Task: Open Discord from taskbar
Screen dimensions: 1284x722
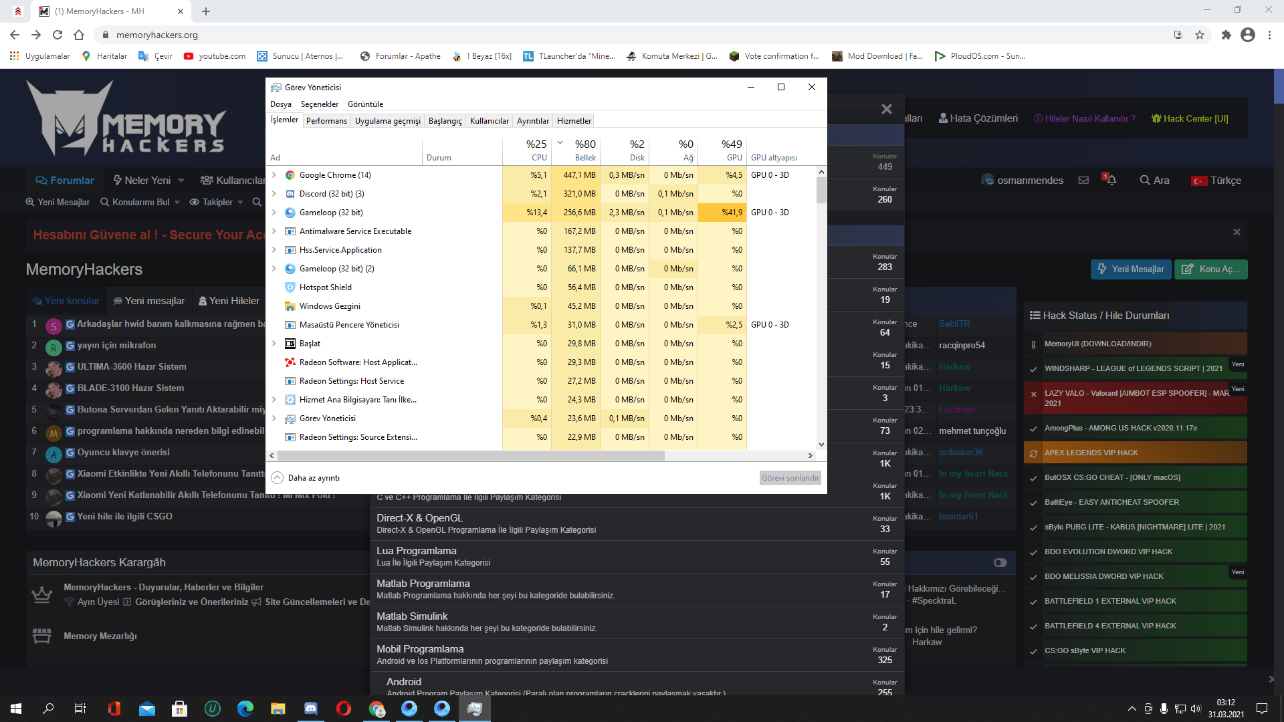Action: [x=311, y=709]
